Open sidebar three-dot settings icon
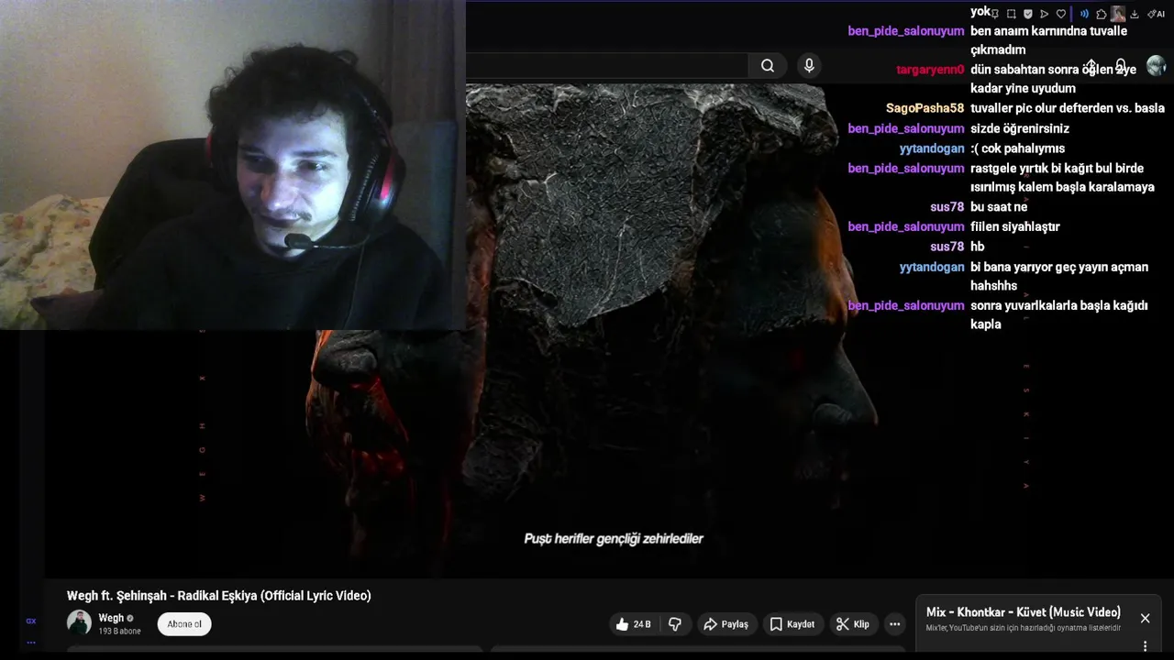This screenshot has height=660, width=1174. tap(30, 642)
